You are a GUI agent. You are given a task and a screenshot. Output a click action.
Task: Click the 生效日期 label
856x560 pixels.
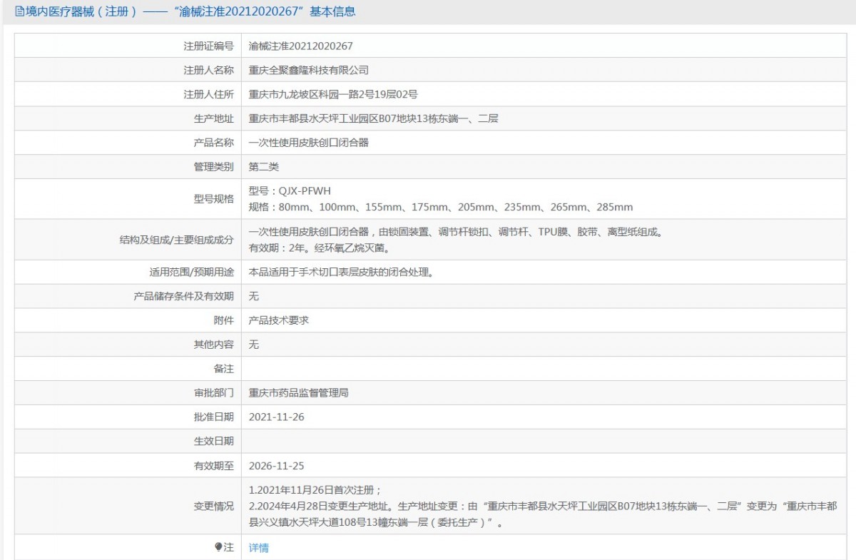(x=213, y=442)
